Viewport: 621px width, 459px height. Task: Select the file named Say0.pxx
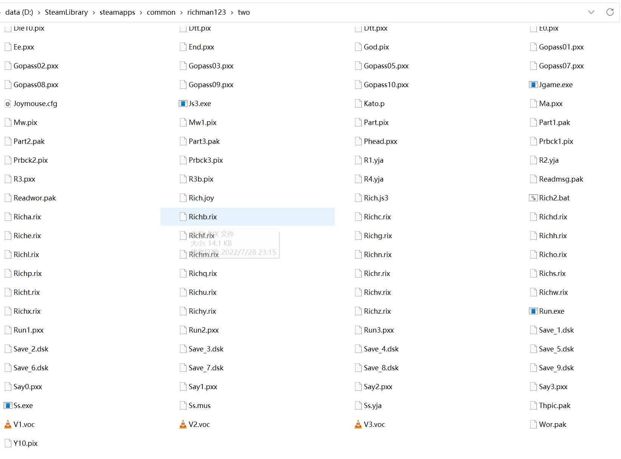[x=28, y=387]
